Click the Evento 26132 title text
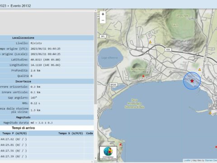The image size is (217, 163). (x=21, y=6)
